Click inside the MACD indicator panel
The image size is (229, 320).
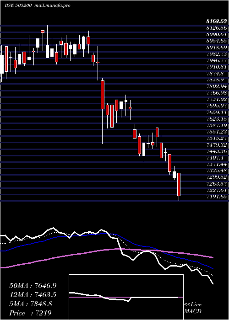click(126, 297)
